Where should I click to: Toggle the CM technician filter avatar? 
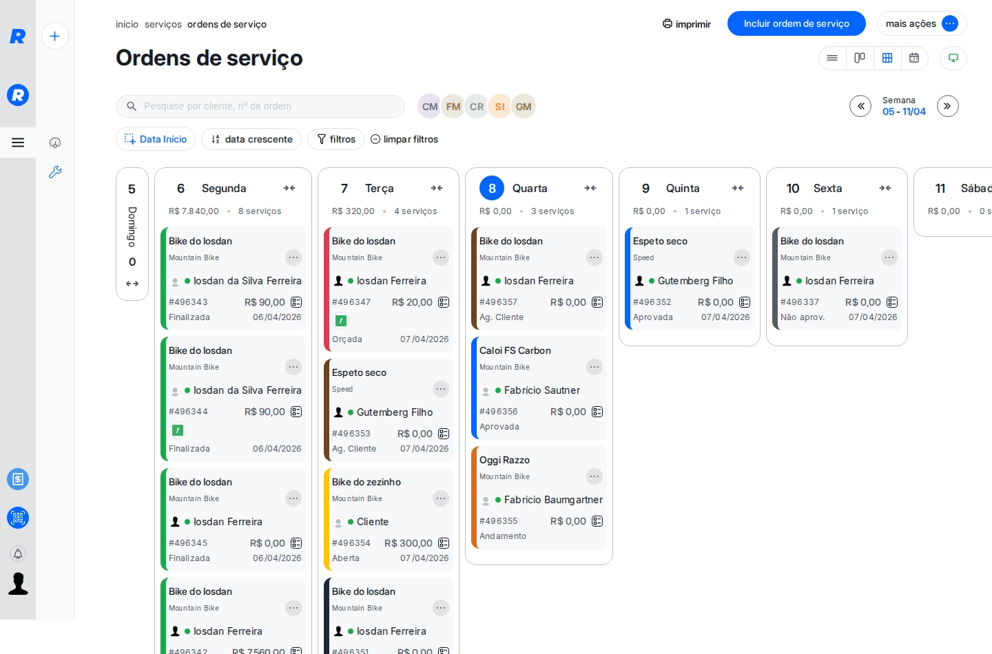click(x=430, y=106)
